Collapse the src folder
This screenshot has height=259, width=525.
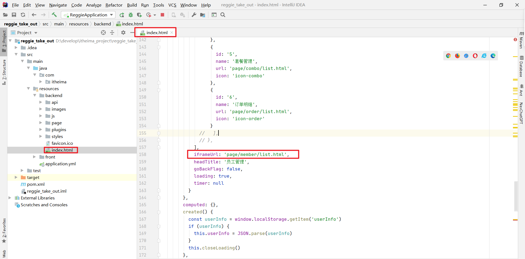[16, 54]
